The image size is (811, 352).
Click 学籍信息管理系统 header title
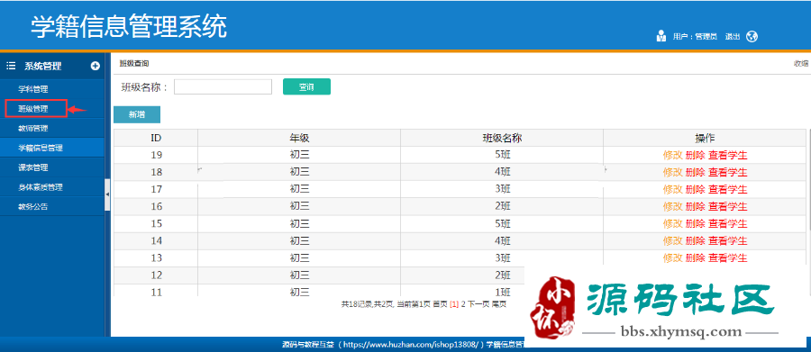pyautogui.click(x=129, y=27)
